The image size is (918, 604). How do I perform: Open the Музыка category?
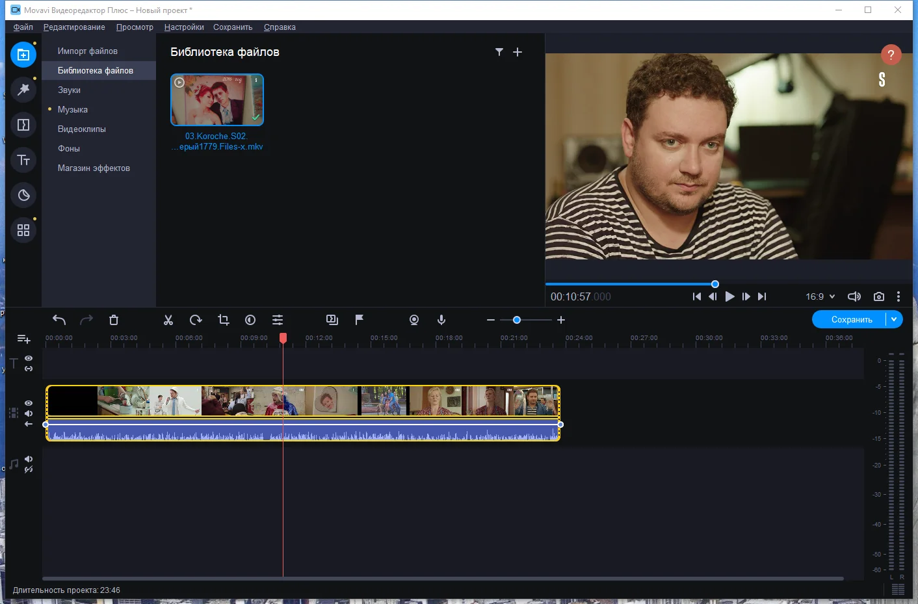(x=99, y=109)
